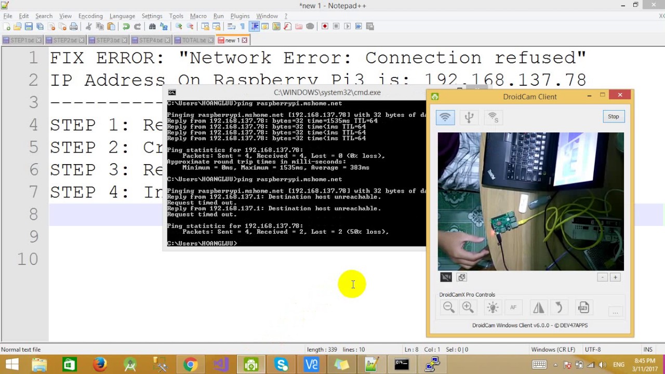Click the Stop recording macro icon

tap(336, 26)
